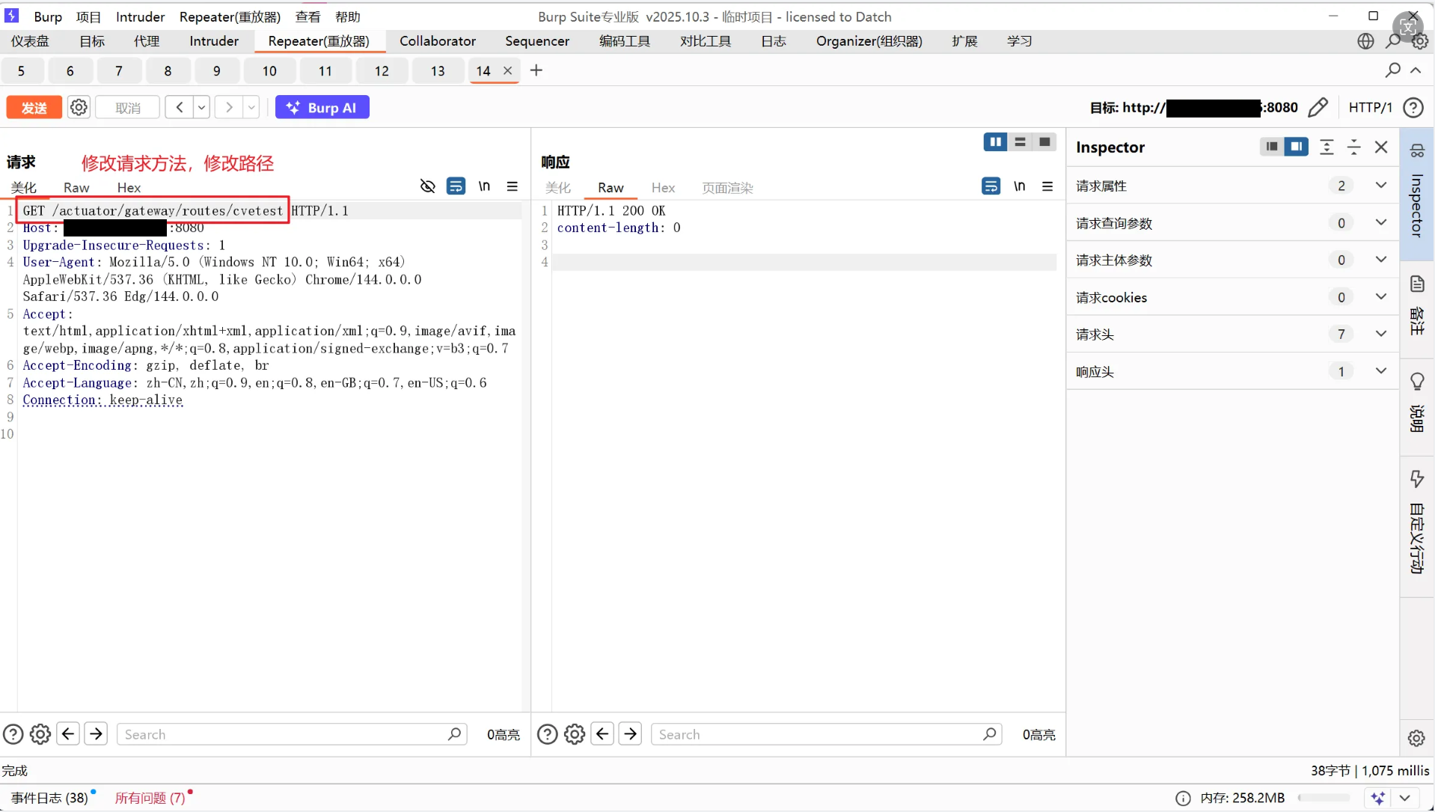The image size is (1435, 812).
Task: Open the 项目 menu
Action: click(88, 16)
